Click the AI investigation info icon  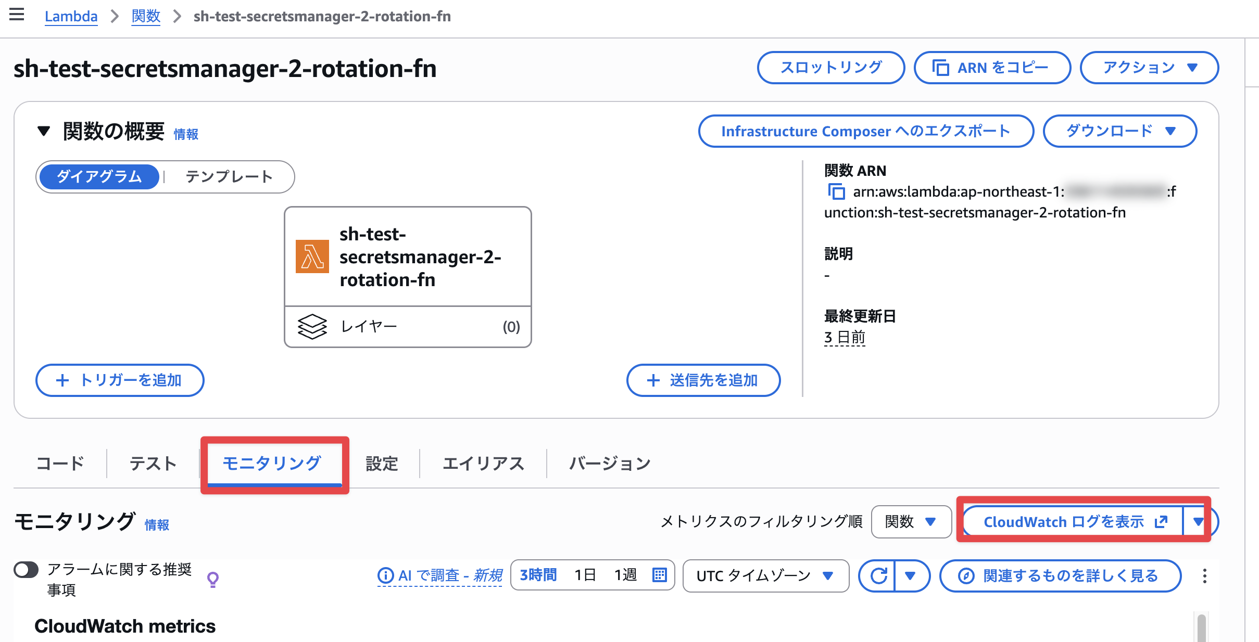tap(385, 575)
